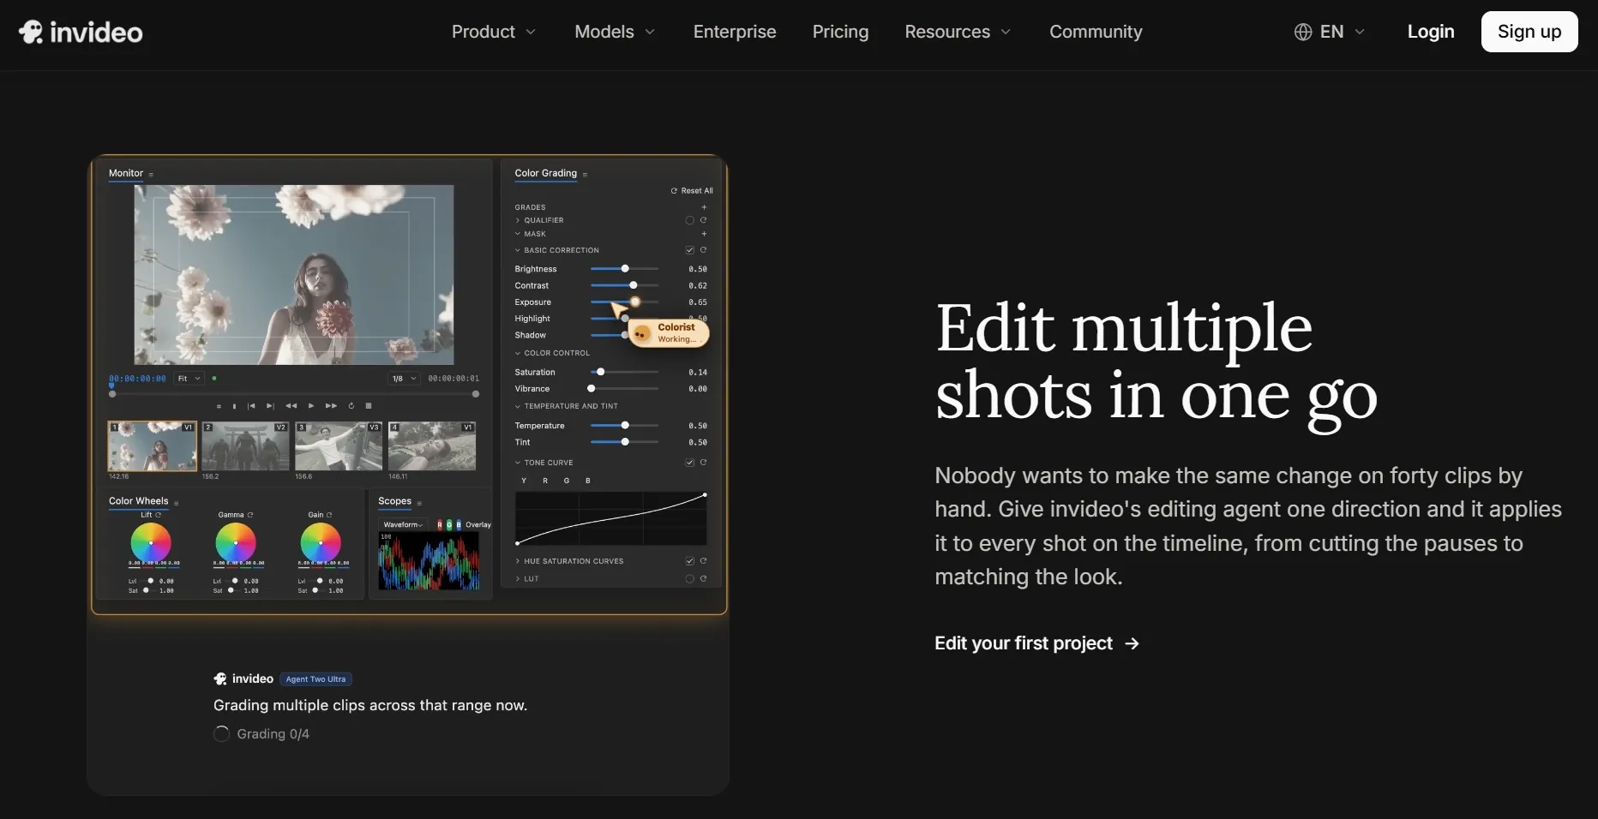The image size is (1598, 819).
Task: Select the Y channel of tone curve
Action: pyautogui.click(x=524, y=481)
